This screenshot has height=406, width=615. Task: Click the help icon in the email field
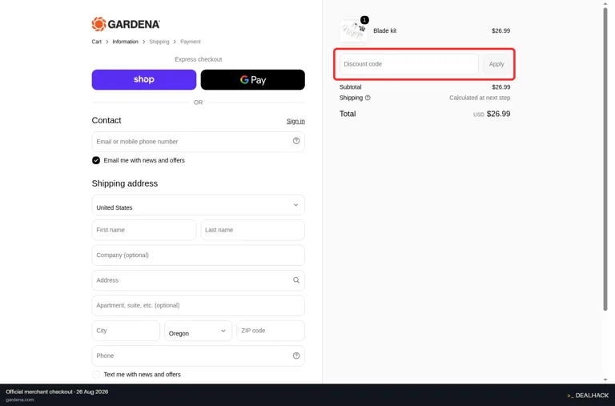tap(296, 141)
